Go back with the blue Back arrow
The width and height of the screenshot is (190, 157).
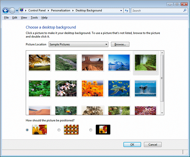point(5,11)
